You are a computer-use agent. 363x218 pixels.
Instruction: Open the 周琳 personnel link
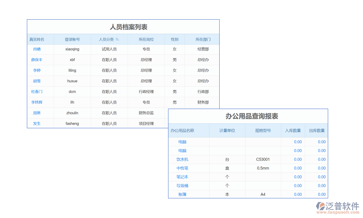pos(37,113)
